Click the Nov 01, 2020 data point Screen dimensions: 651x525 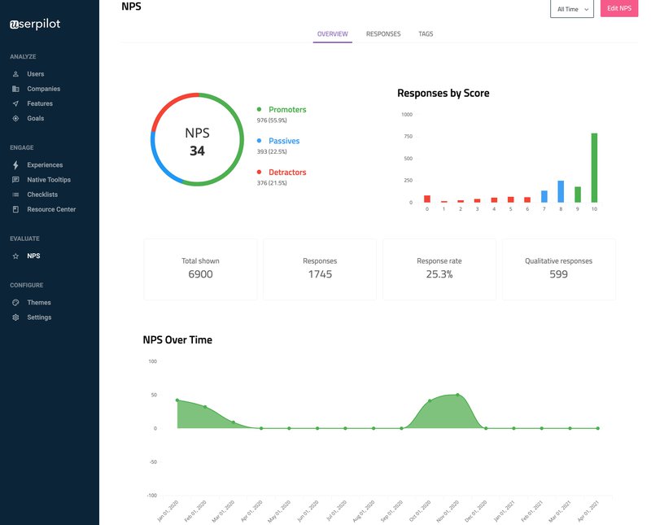tap(457, 395)
